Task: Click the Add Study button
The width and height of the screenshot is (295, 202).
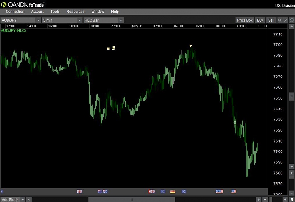Action: 10,199
